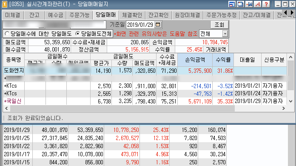Click the 수수료+제세금 column header in the table
296x166 pixels.
coord(167,60)
